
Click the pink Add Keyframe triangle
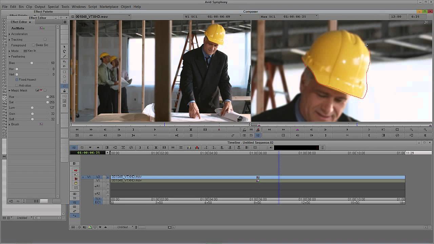pyautogui.click(x=297, y=129)
